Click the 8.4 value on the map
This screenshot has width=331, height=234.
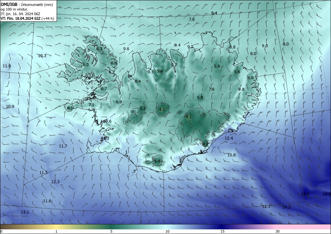[x=214, y=13]
